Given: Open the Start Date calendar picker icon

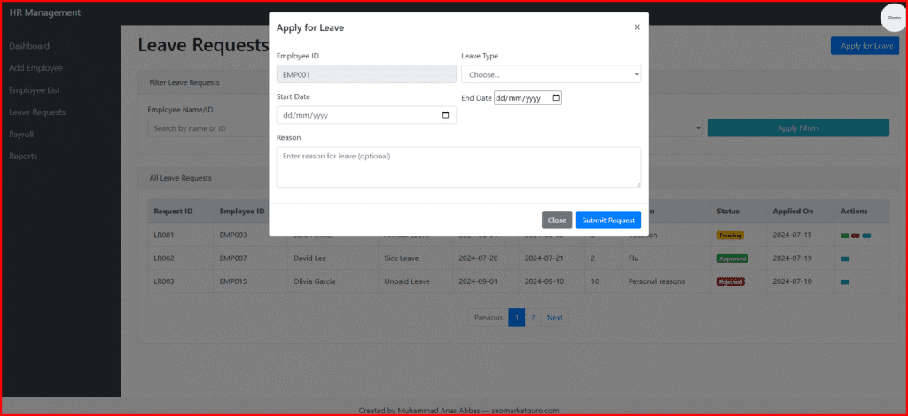Looking at the screenshot, I should click(x=445, y=115).
